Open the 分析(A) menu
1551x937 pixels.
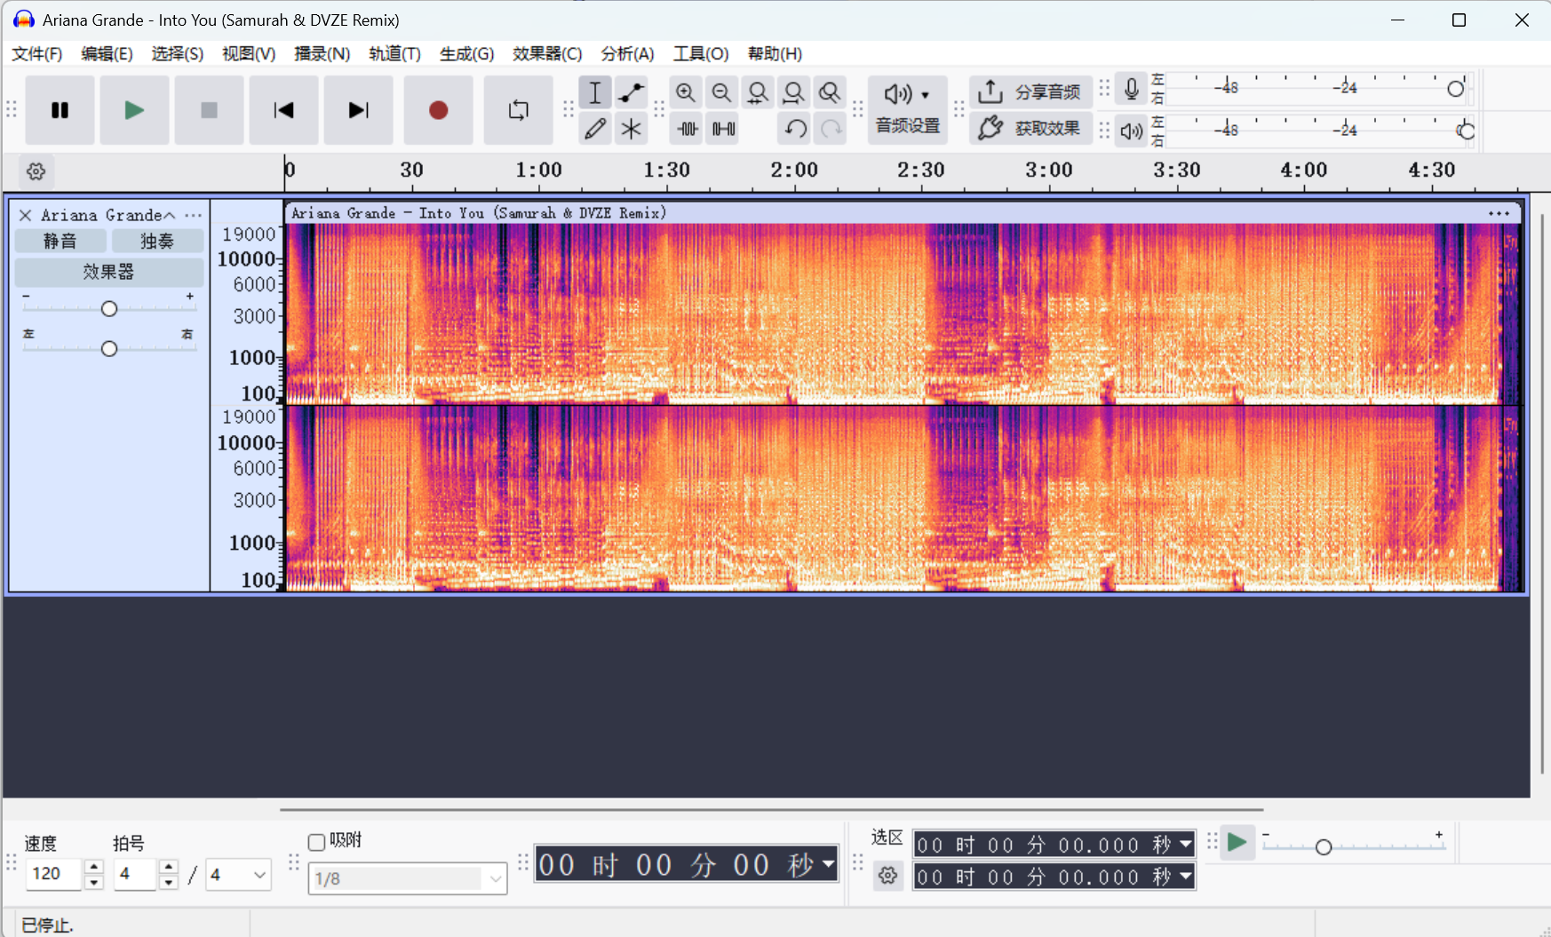tap(627, 54)
